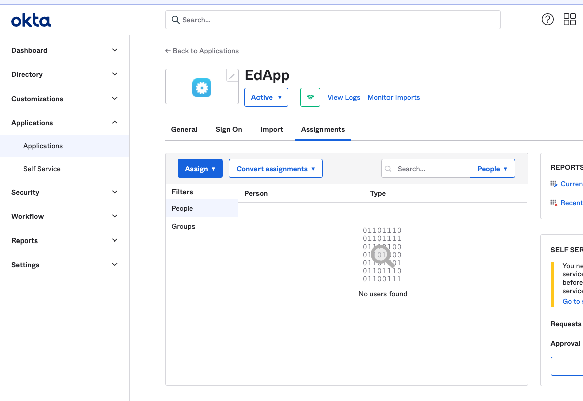Click the Person column header
The height and width of the screenshot is (401, 583).
coord(256,193)
